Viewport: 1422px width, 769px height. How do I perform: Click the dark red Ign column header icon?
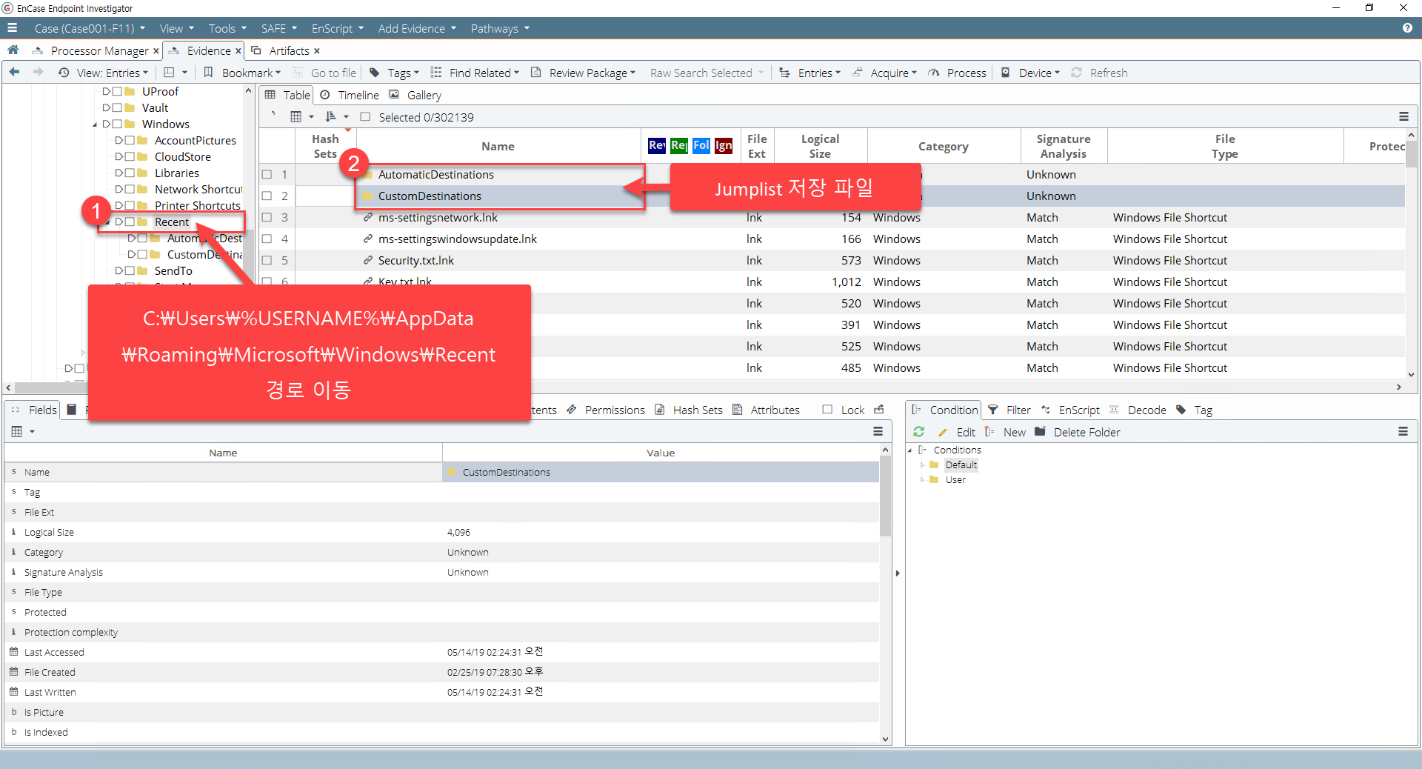point(724,145)
